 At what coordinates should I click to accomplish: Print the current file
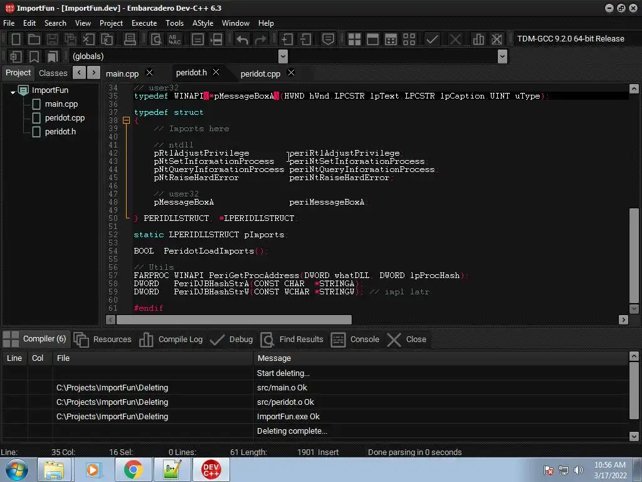[130, 40]
